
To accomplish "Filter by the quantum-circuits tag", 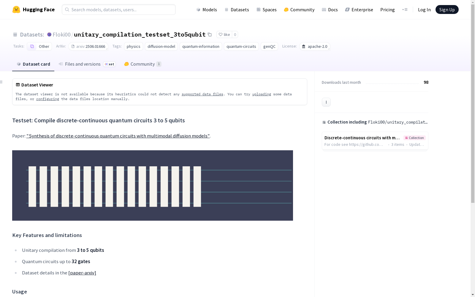I will pos(241,46).
